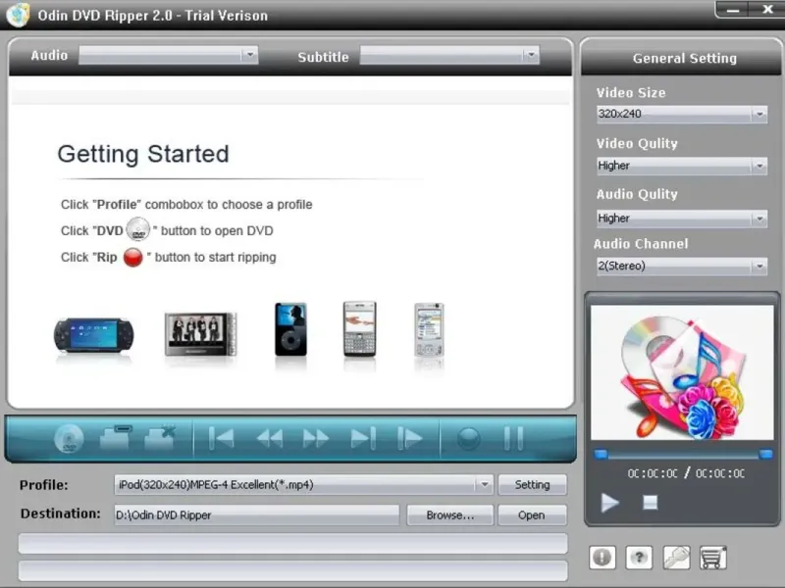Click the Destination path field
This screenshot has height=588, width=785.
point(257,515)
